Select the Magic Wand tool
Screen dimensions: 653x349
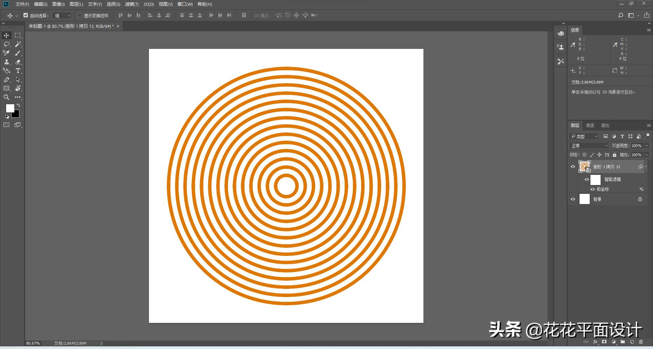[x=18, y=44]
